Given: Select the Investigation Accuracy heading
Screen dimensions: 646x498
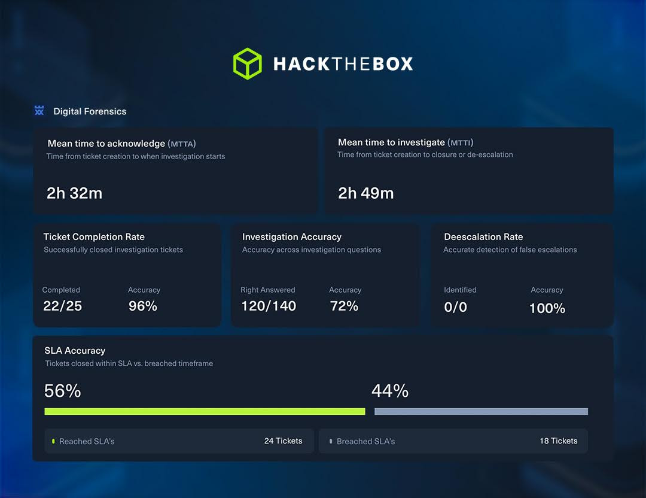Looking at the screenshot, I should [x=291, y=236].
